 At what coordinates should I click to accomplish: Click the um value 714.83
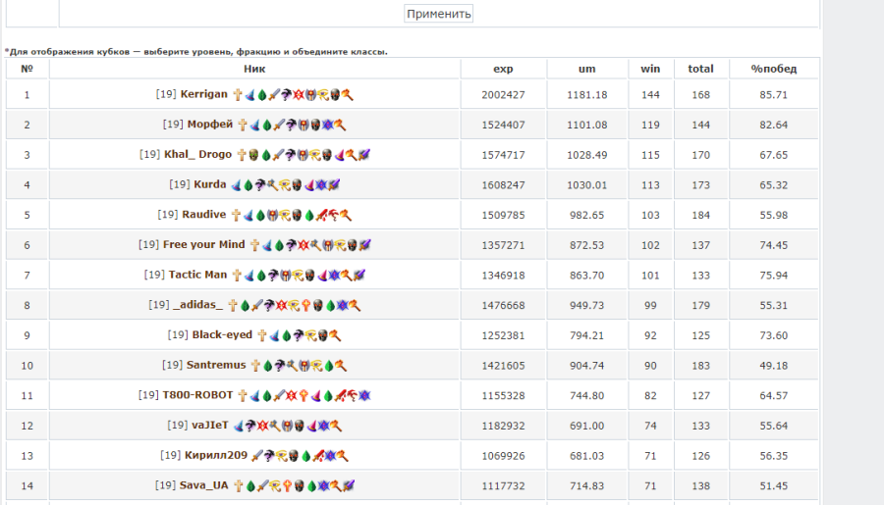(587, 485)
